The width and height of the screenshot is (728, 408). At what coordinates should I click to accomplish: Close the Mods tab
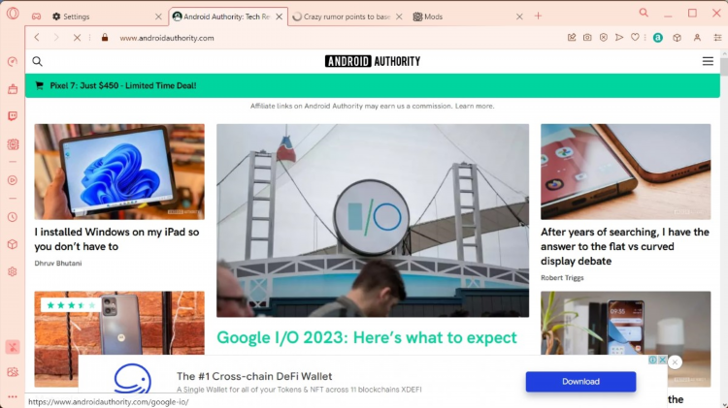coord(519,16)
